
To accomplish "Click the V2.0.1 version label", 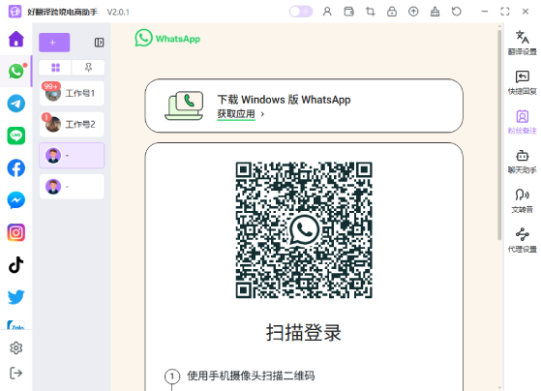I will pos(118,12).
